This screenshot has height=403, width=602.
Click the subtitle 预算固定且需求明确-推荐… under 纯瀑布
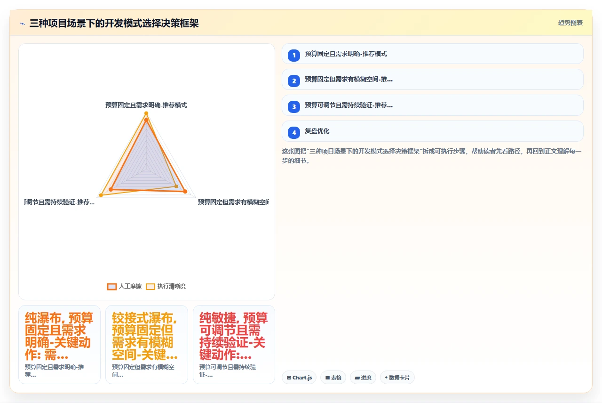point(55,371)
